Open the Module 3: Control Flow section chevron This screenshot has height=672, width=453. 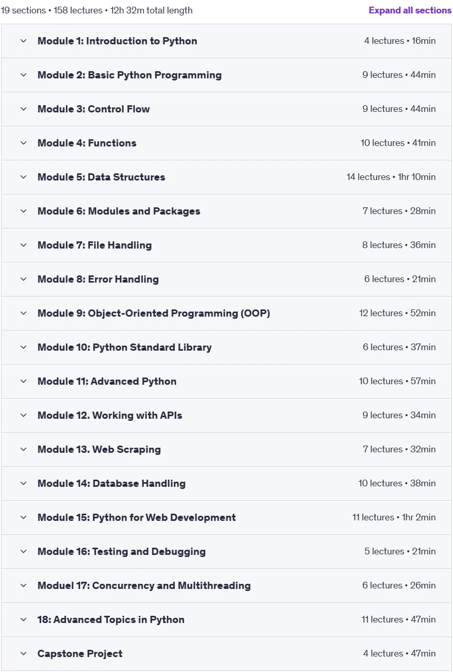point(23,109)
